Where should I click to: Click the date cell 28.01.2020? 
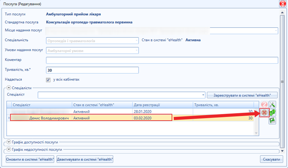pyautogui.click(x=142, y=112)
